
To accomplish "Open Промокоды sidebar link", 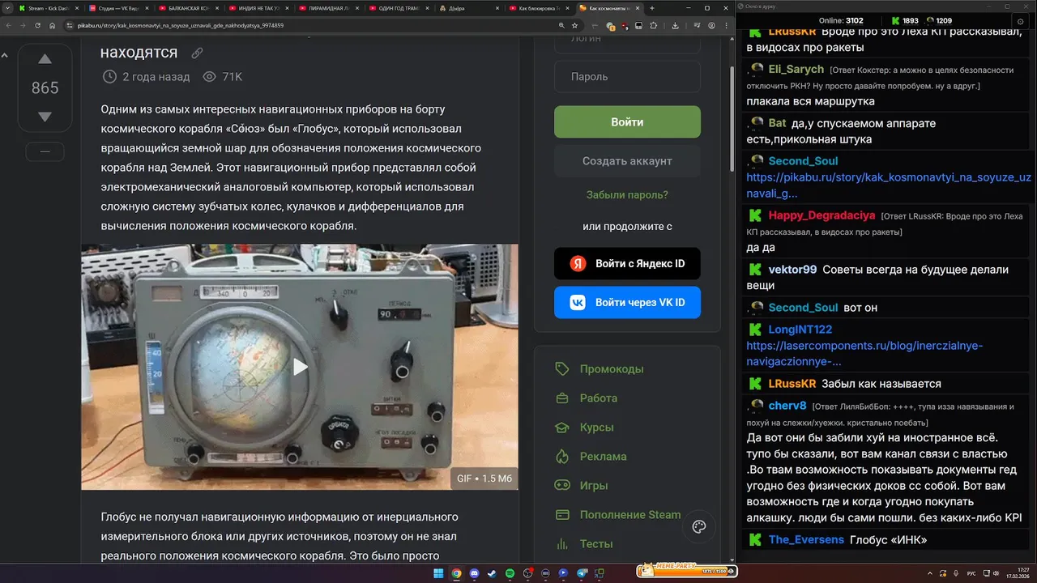I will tap(612, 369).
